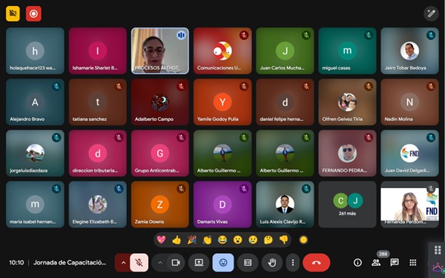
Task: Click the red recording indicator icon
Action: pos(33,14)
